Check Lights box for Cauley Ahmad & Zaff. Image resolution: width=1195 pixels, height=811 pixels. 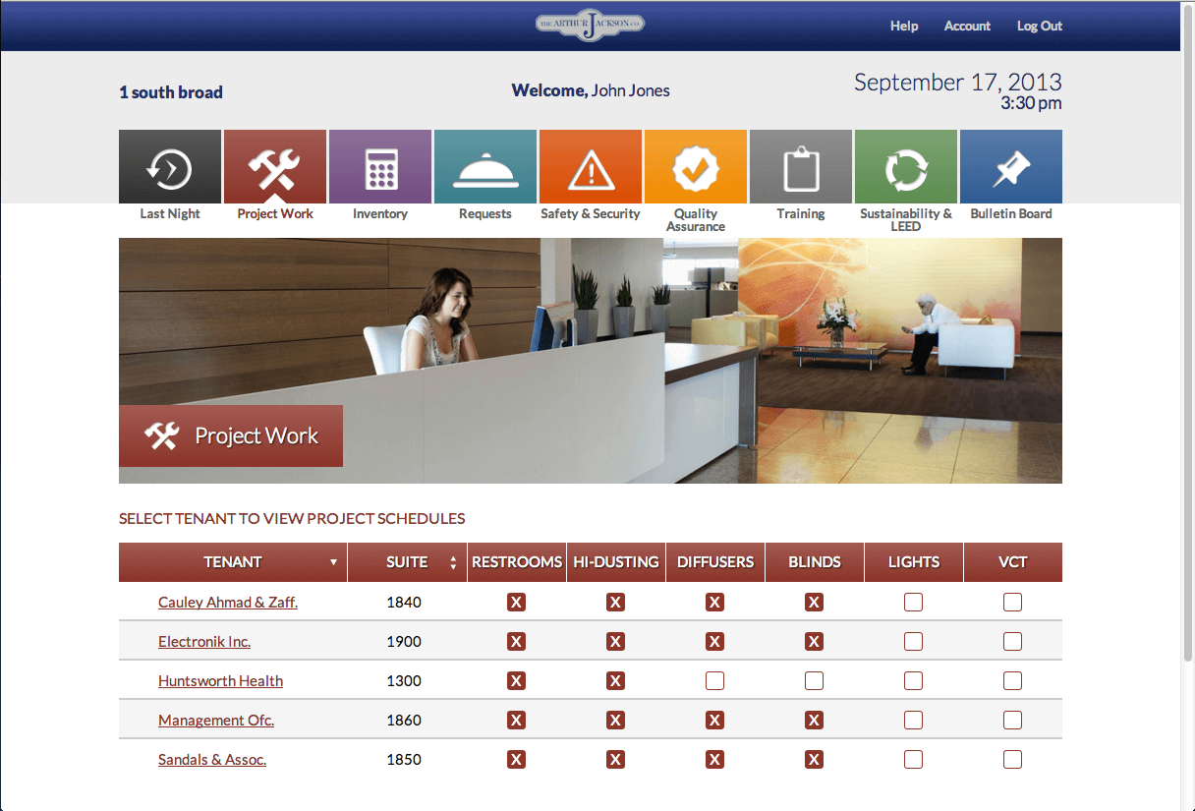[913, 603]
